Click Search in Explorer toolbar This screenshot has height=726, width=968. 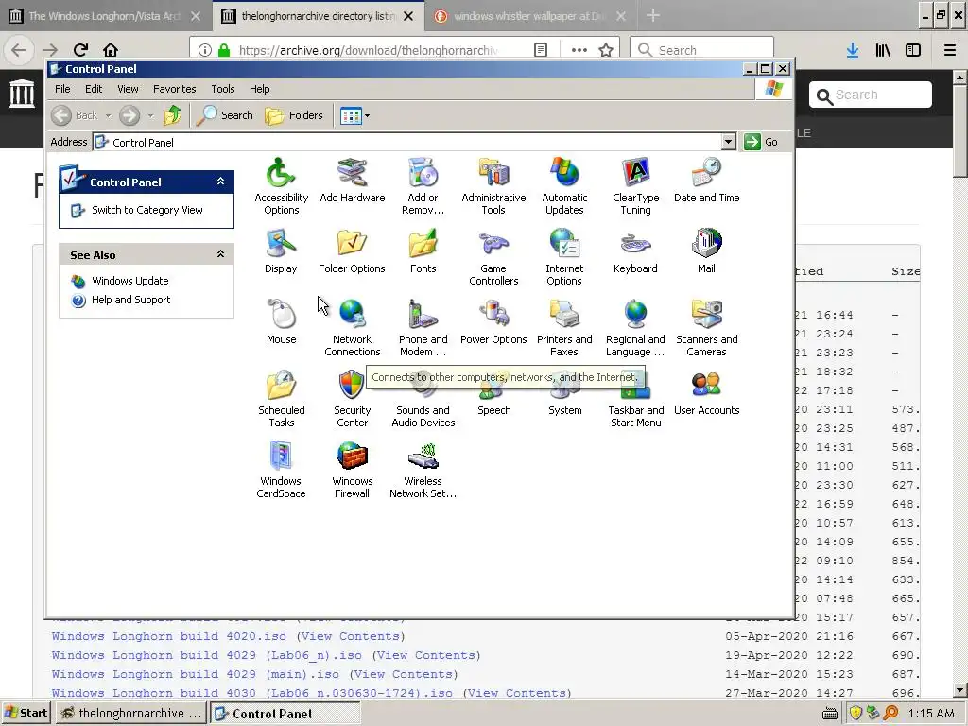pos(225,114)
